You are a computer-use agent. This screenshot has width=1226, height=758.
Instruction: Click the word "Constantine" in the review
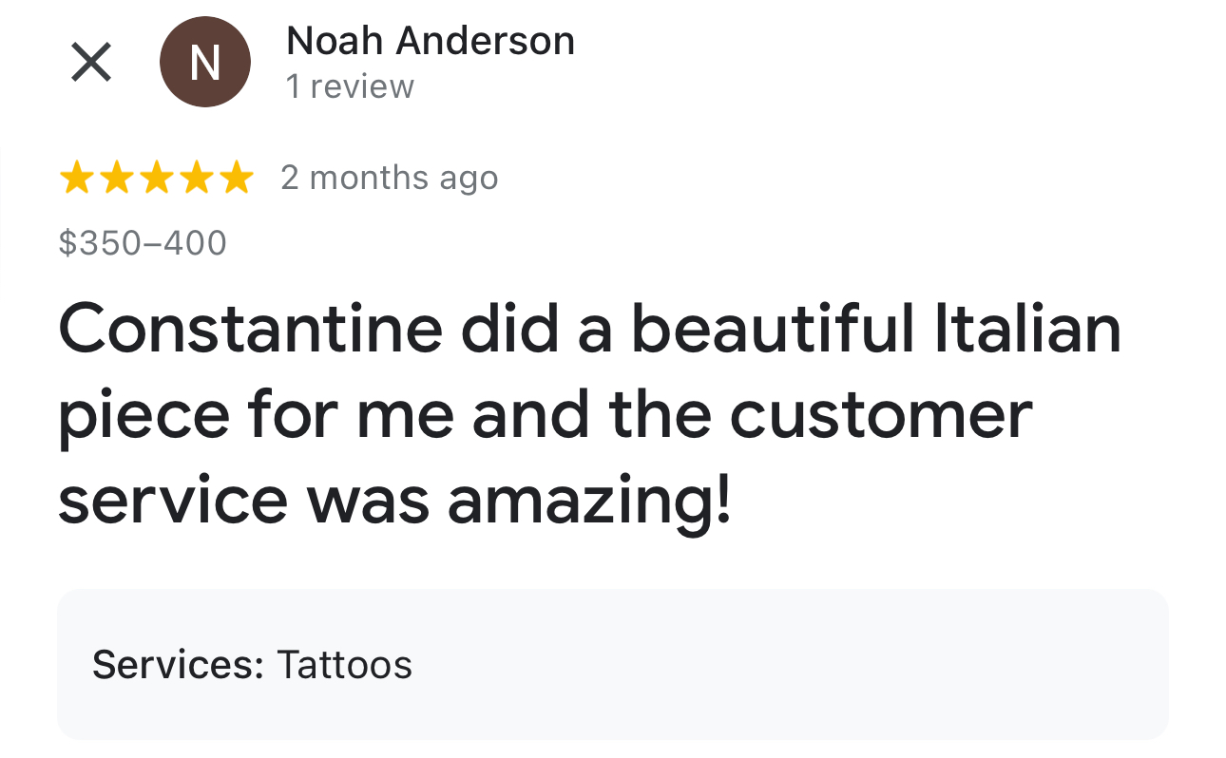click(250, 328)
